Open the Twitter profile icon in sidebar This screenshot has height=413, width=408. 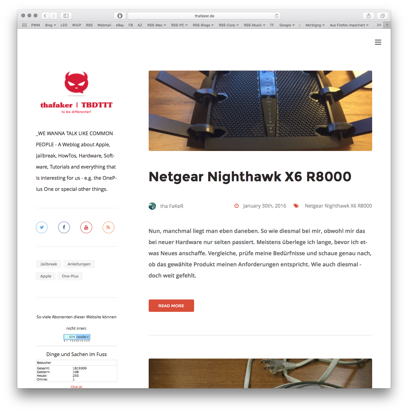point(42,227)
